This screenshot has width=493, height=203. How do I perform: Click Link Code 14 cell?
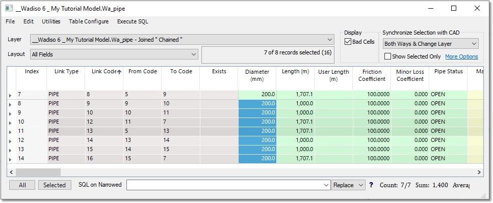pyautogui.click(x=104, y=140)
